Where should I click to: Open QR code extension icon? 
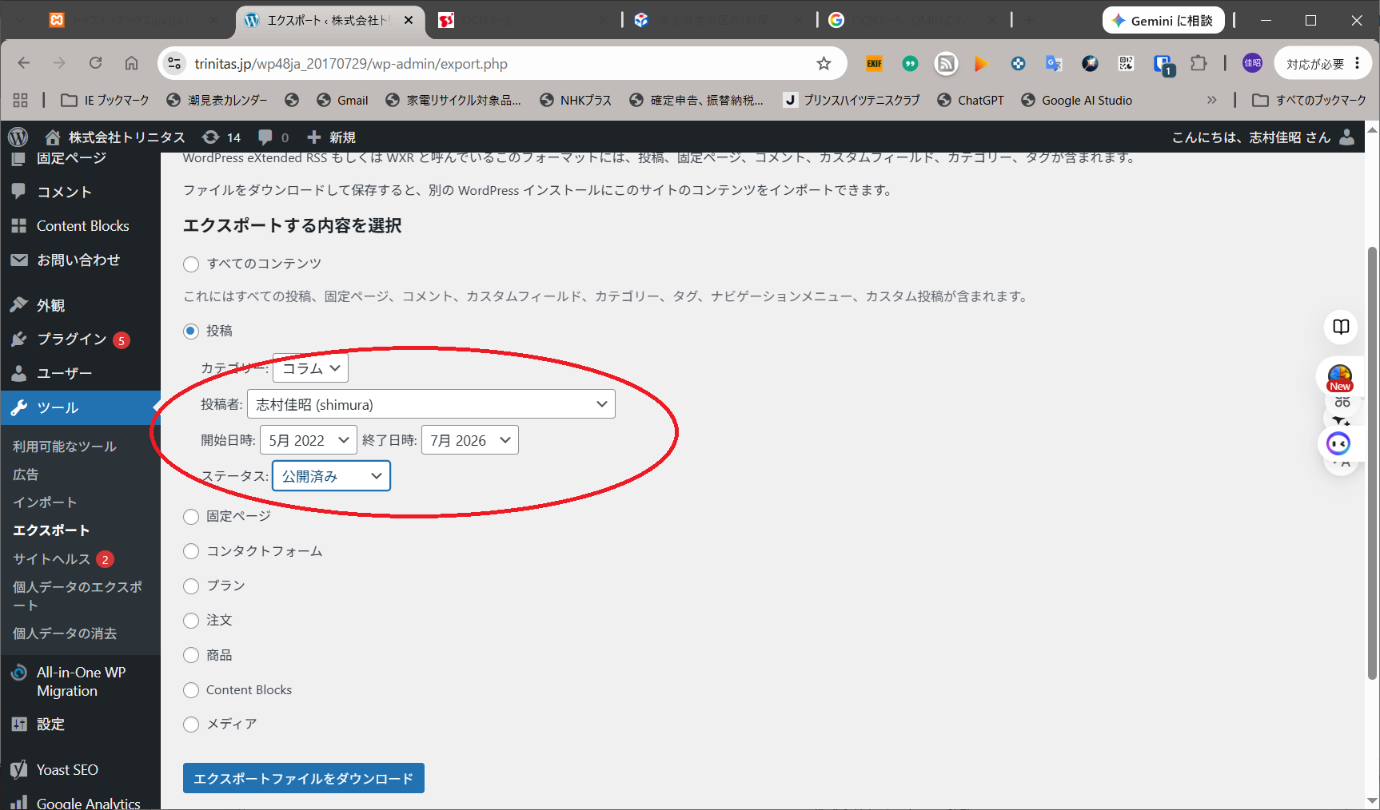tap(1126, 63)
